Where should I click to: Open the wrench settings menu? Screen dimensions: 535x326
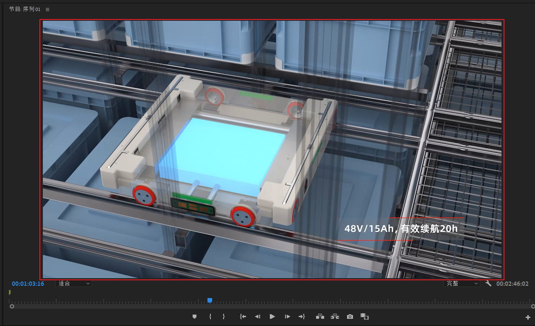[x=488, y=283]
